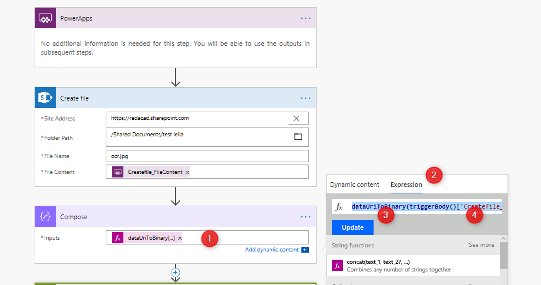Click the File Content field
This screenshot has height=285, width=541.
[x=207, y=172]
